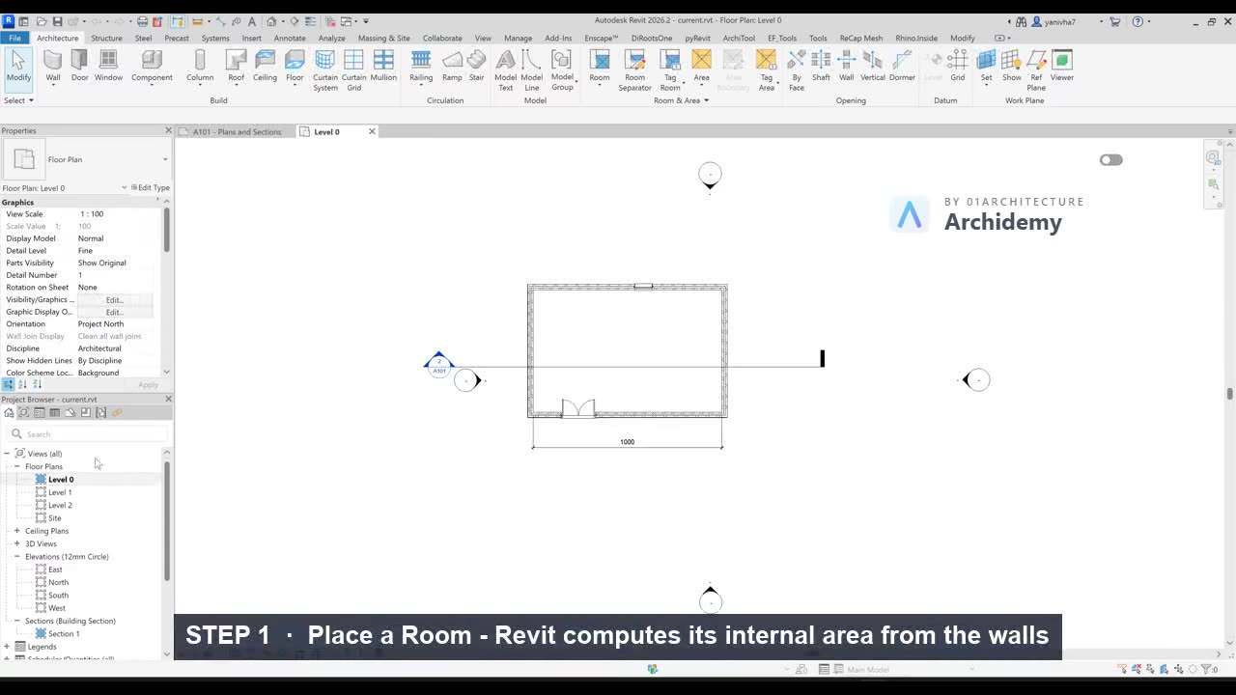Select the Curtain Grid tool
1236x695 pixels.
354,70
